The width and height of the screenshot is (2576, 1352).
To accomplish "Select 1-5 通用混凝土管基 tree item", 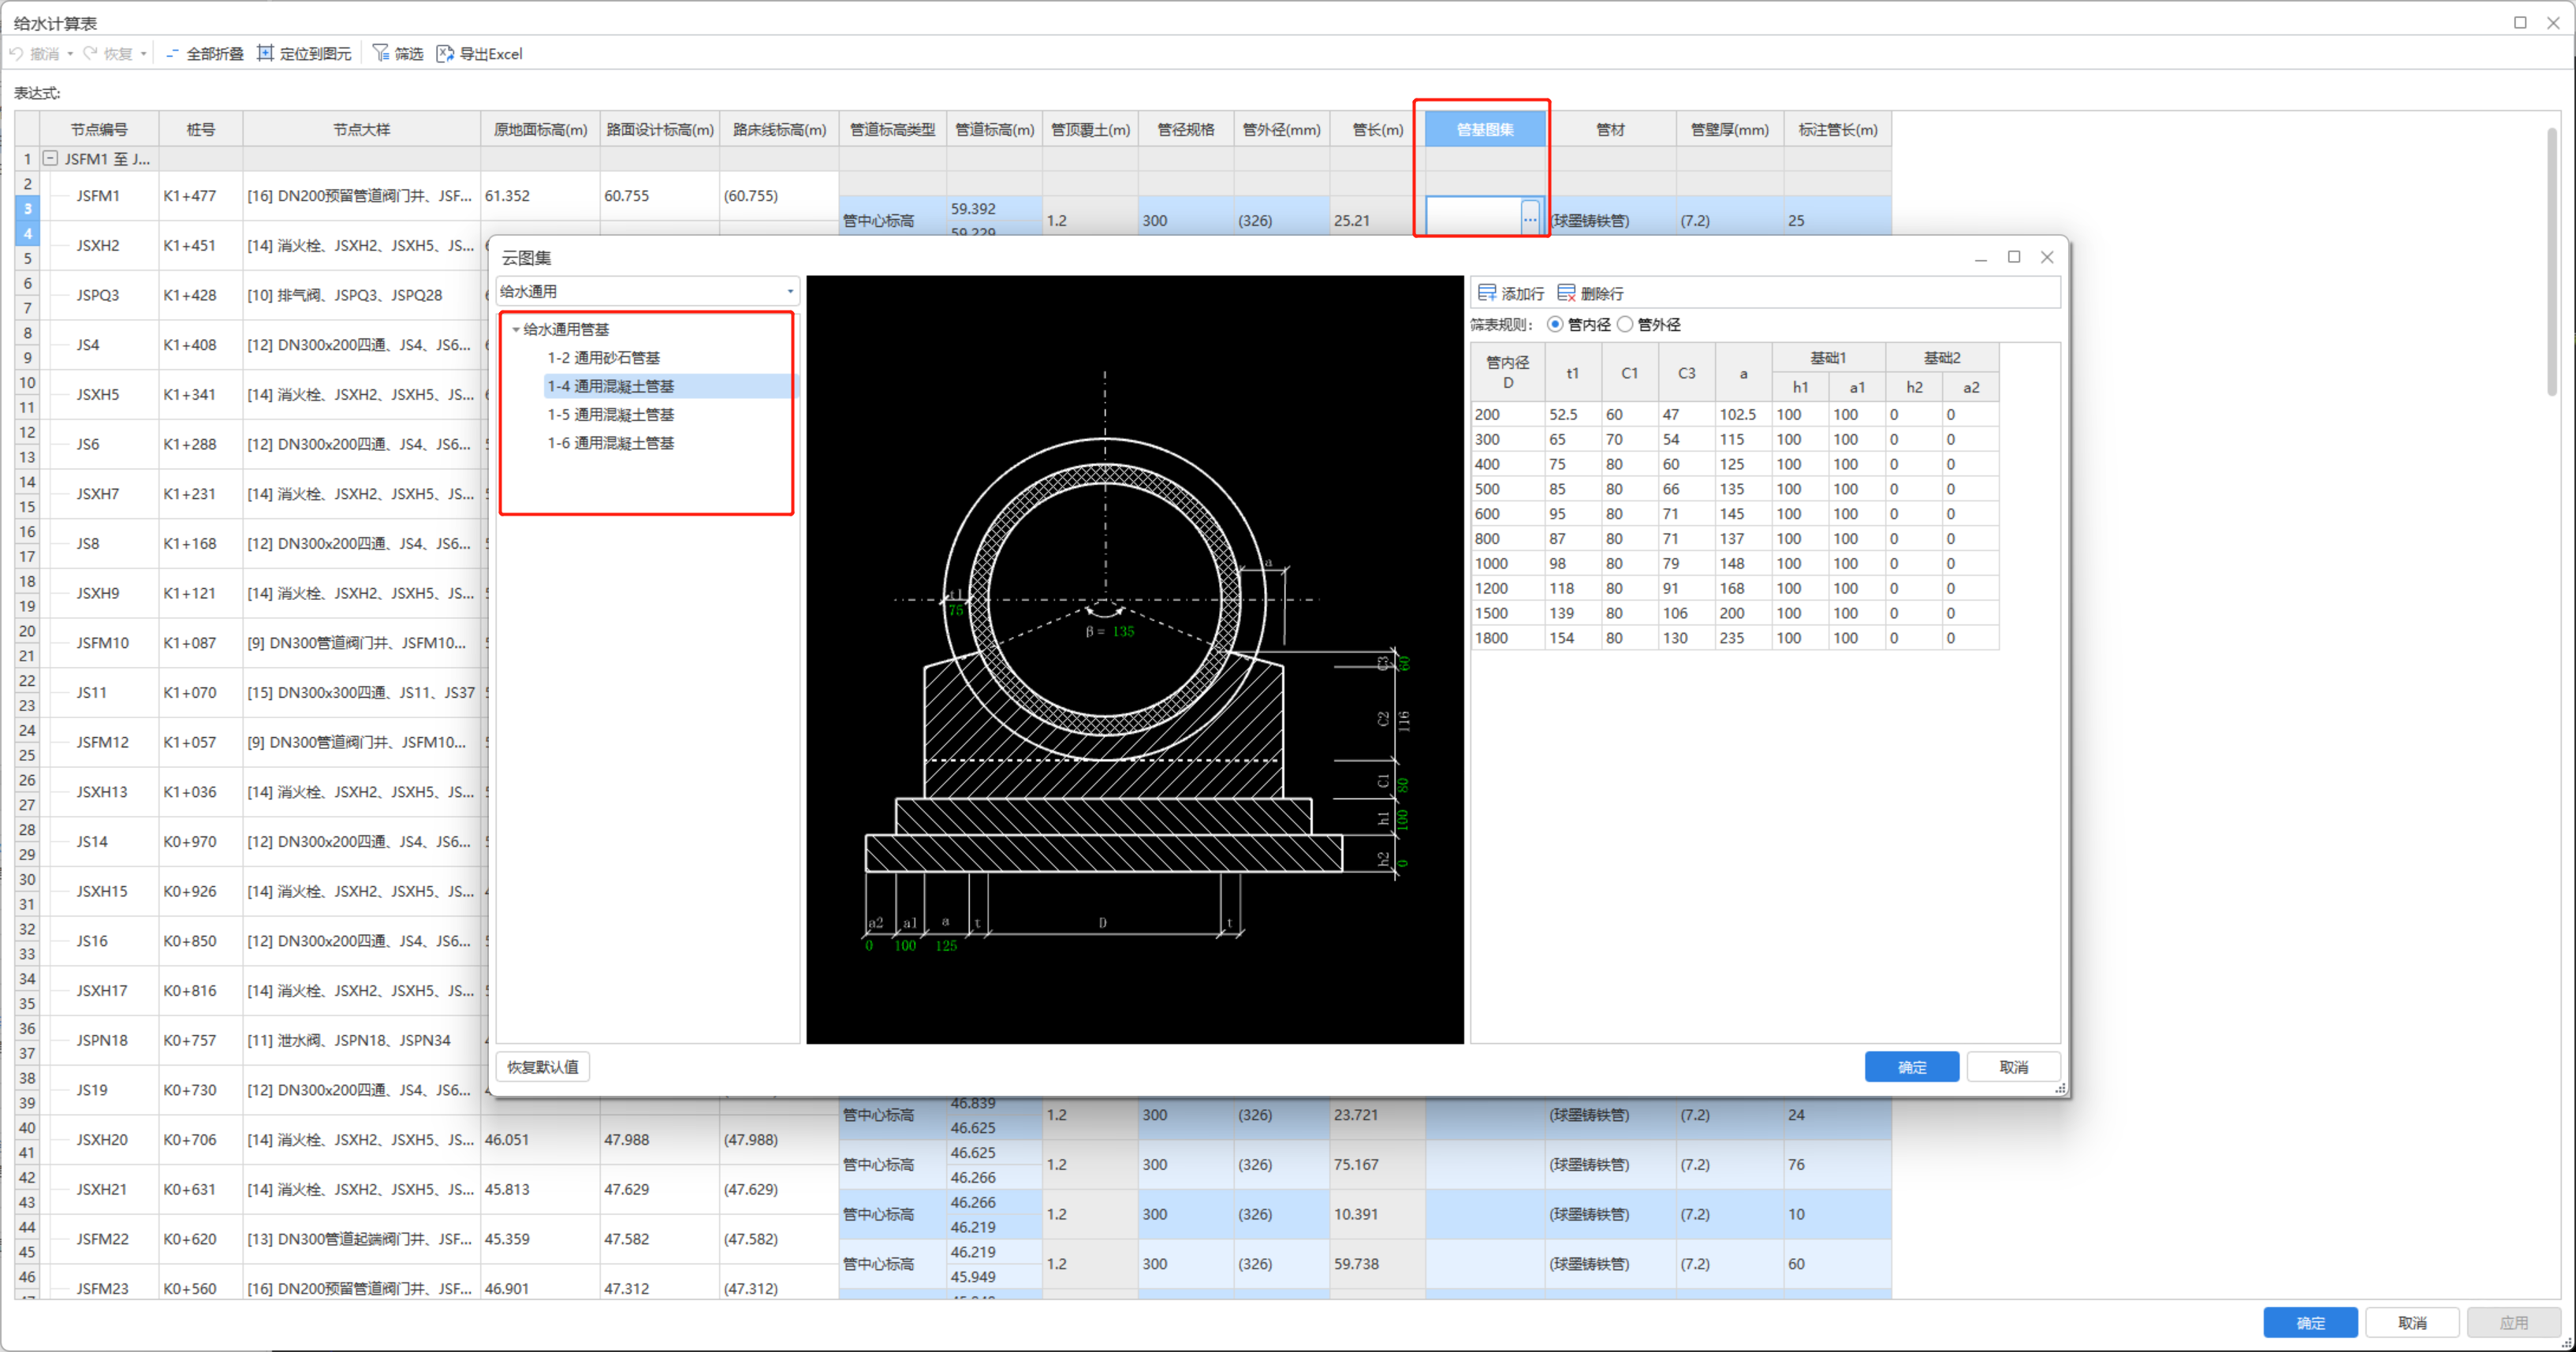I will (x=610, y=415).
